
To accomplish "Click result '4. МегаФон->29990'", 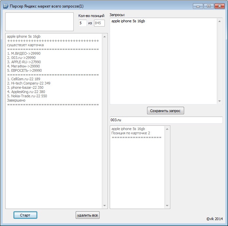I will coord(23,66).
